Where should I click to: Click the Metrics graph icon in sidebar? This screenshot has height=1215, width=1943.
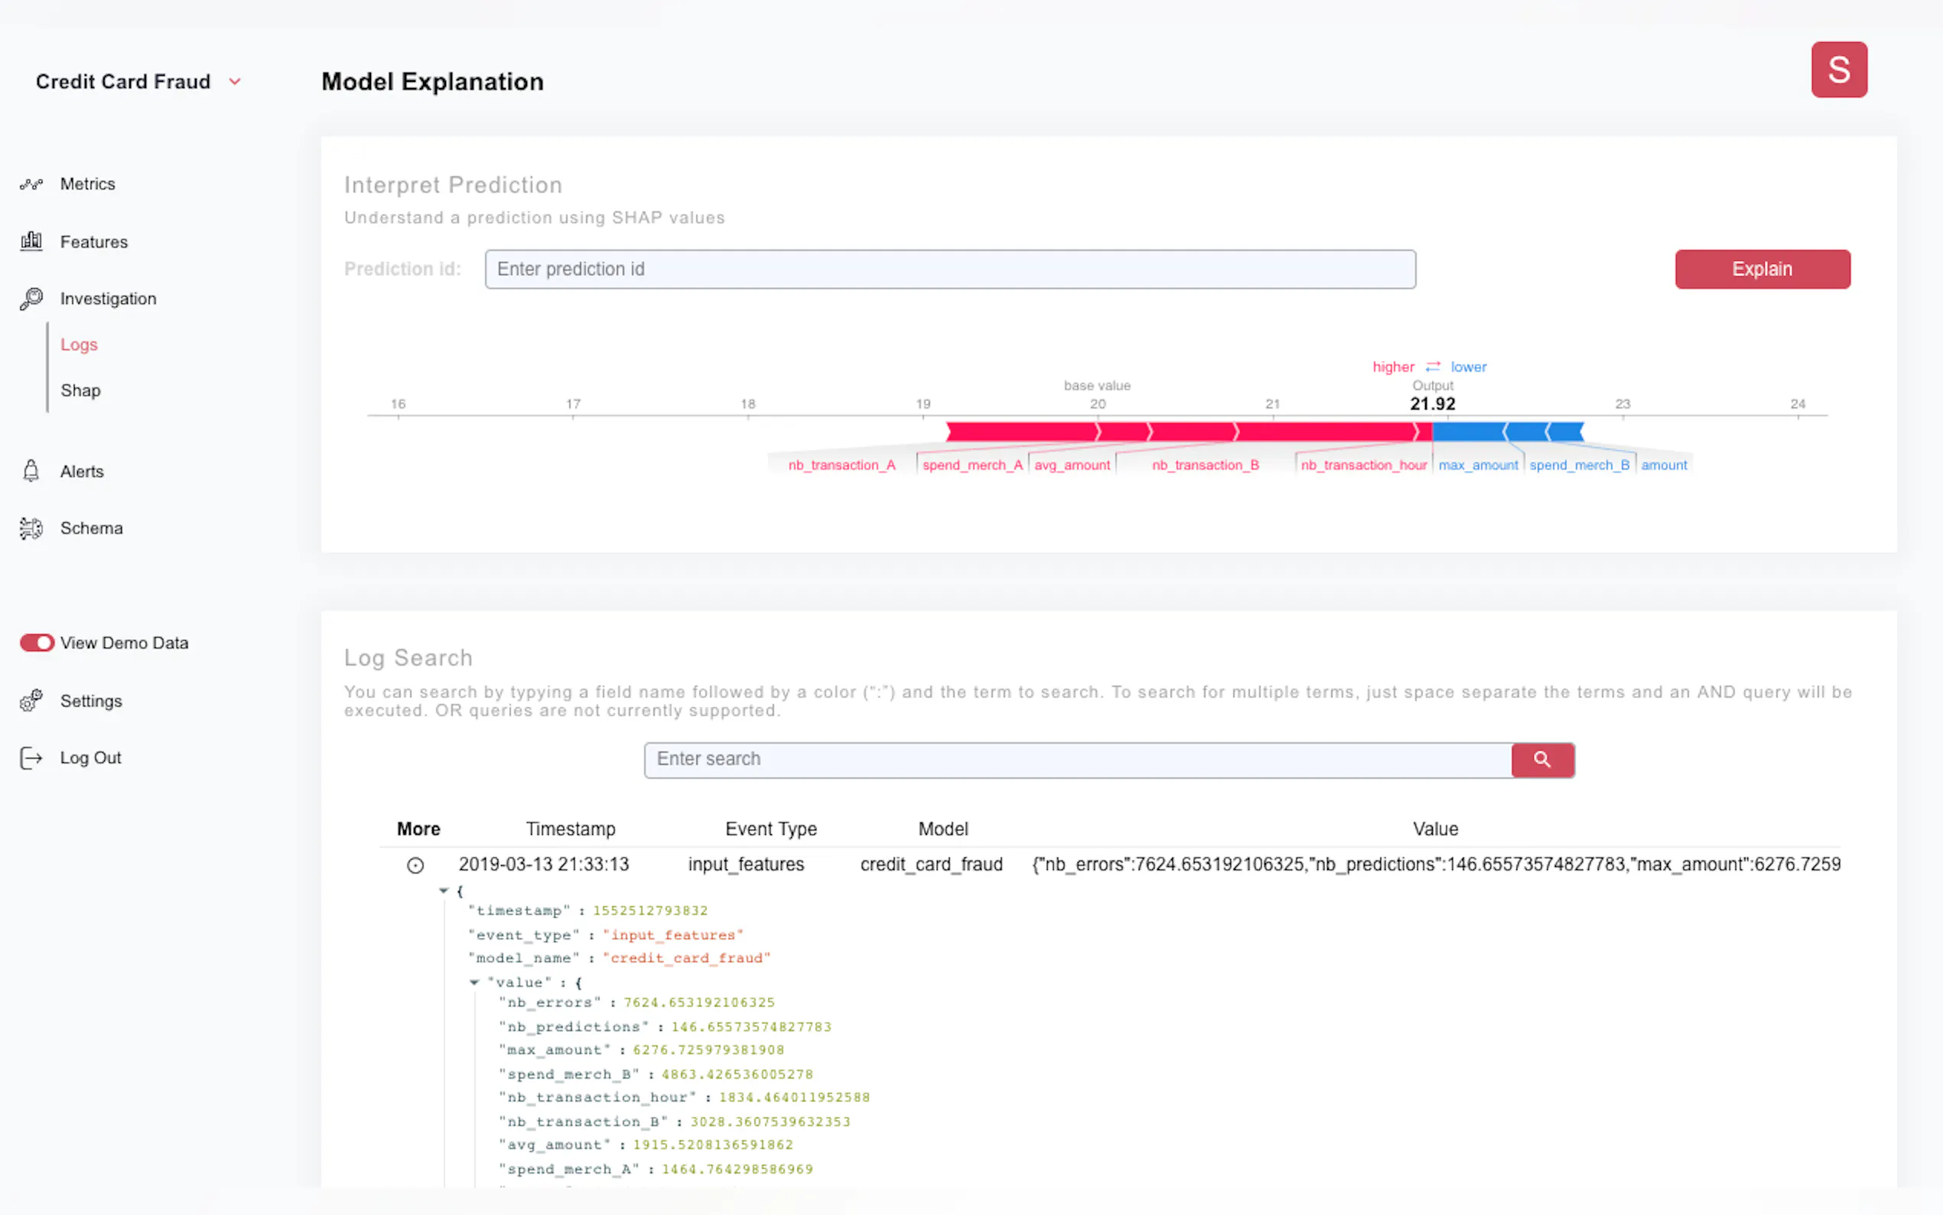coord(31,184)
